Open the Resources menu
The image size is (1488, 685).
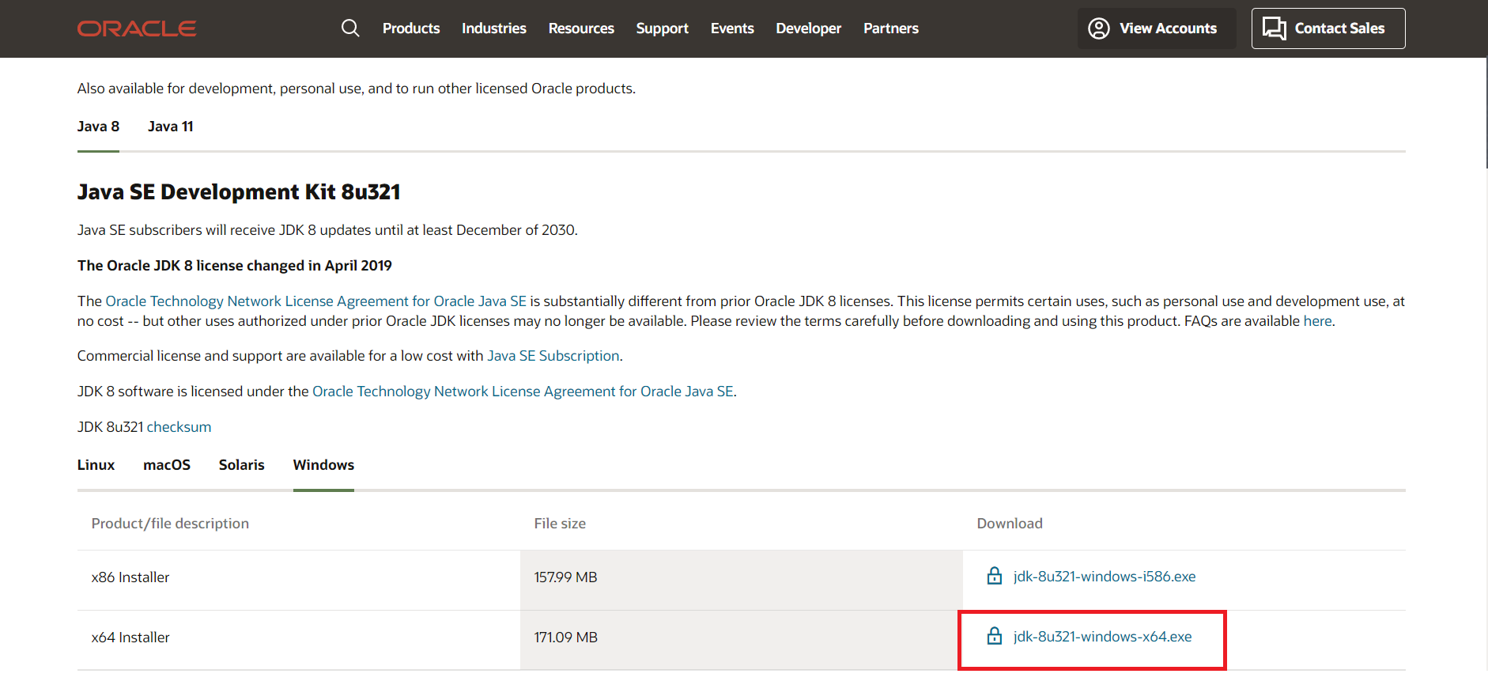(581, 28)
